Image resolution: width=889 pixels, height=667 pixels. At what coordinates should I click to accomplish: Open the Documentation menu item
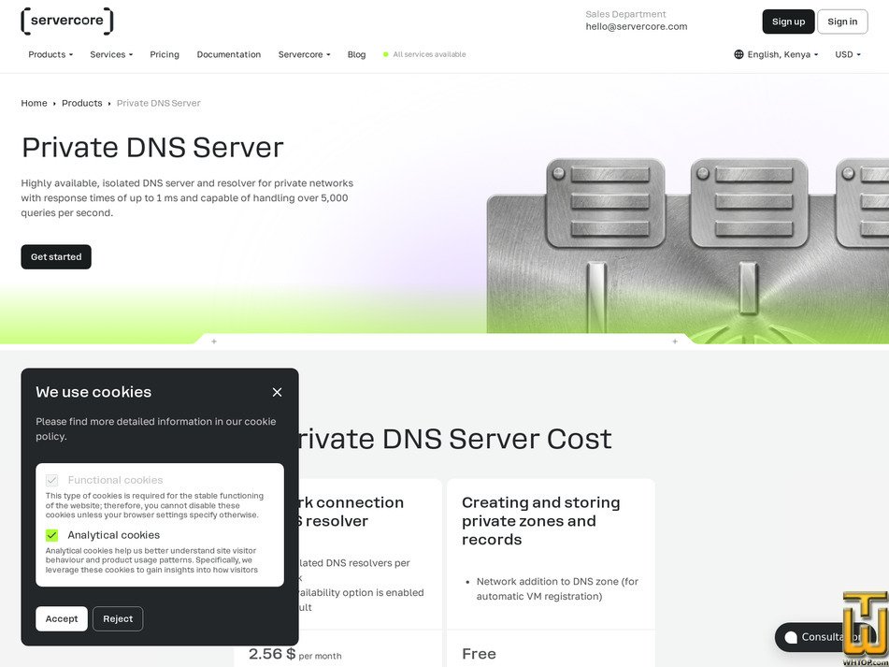pyautogui.click(x=228, y=54)
